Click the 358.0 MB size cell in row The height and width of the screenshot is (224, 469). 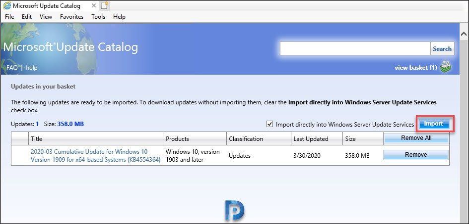coord(357,155)
